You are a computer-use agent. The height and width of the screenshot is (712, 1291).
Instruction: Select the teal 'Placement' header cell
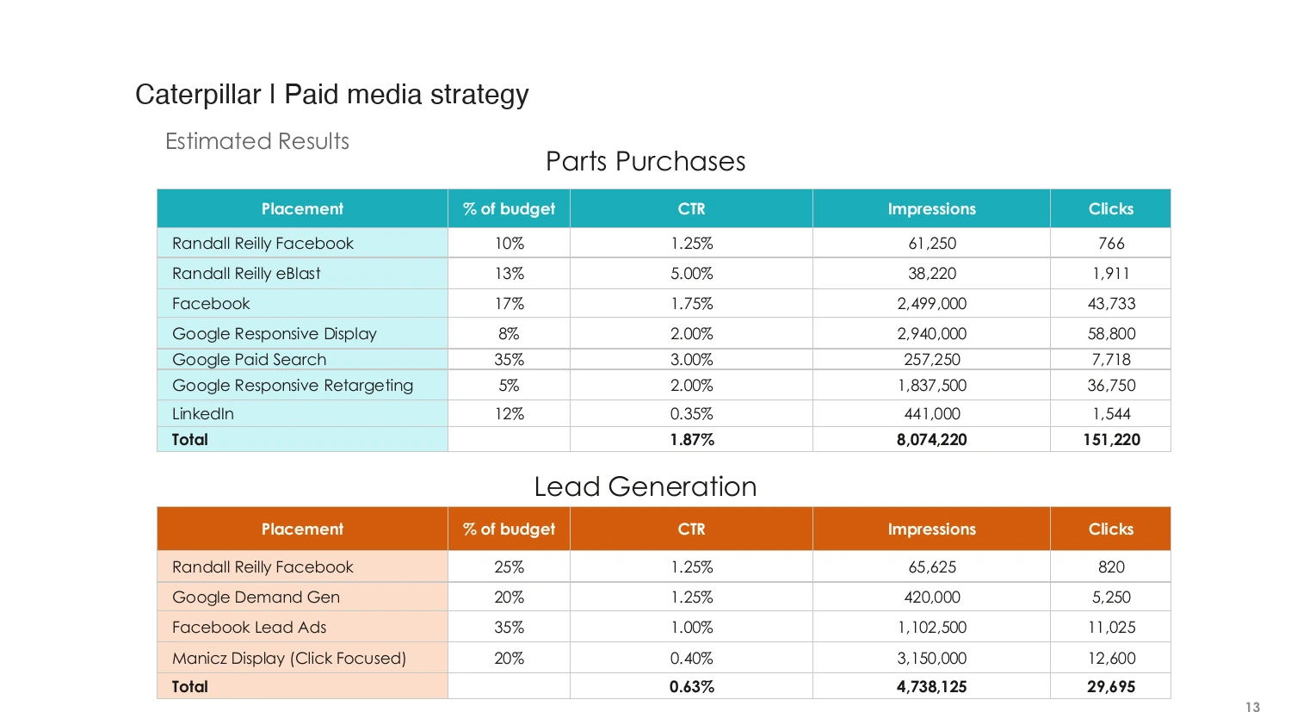[302, 208]
